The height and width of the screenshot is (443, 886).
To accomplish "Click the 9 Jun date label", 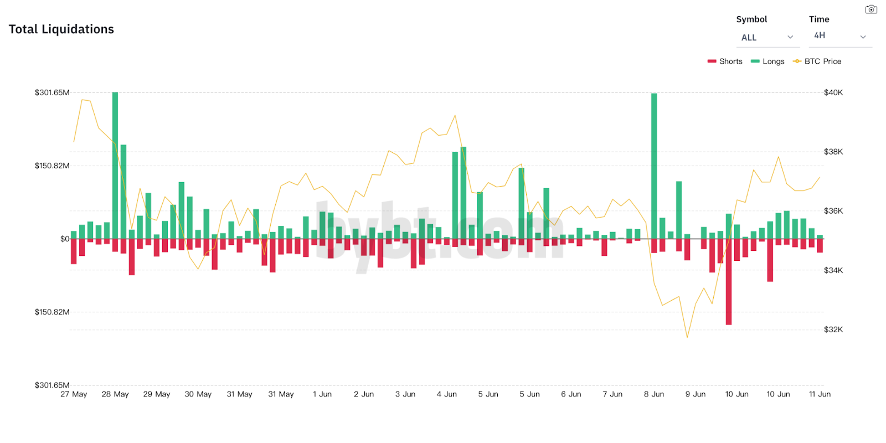I will [696, 394].
